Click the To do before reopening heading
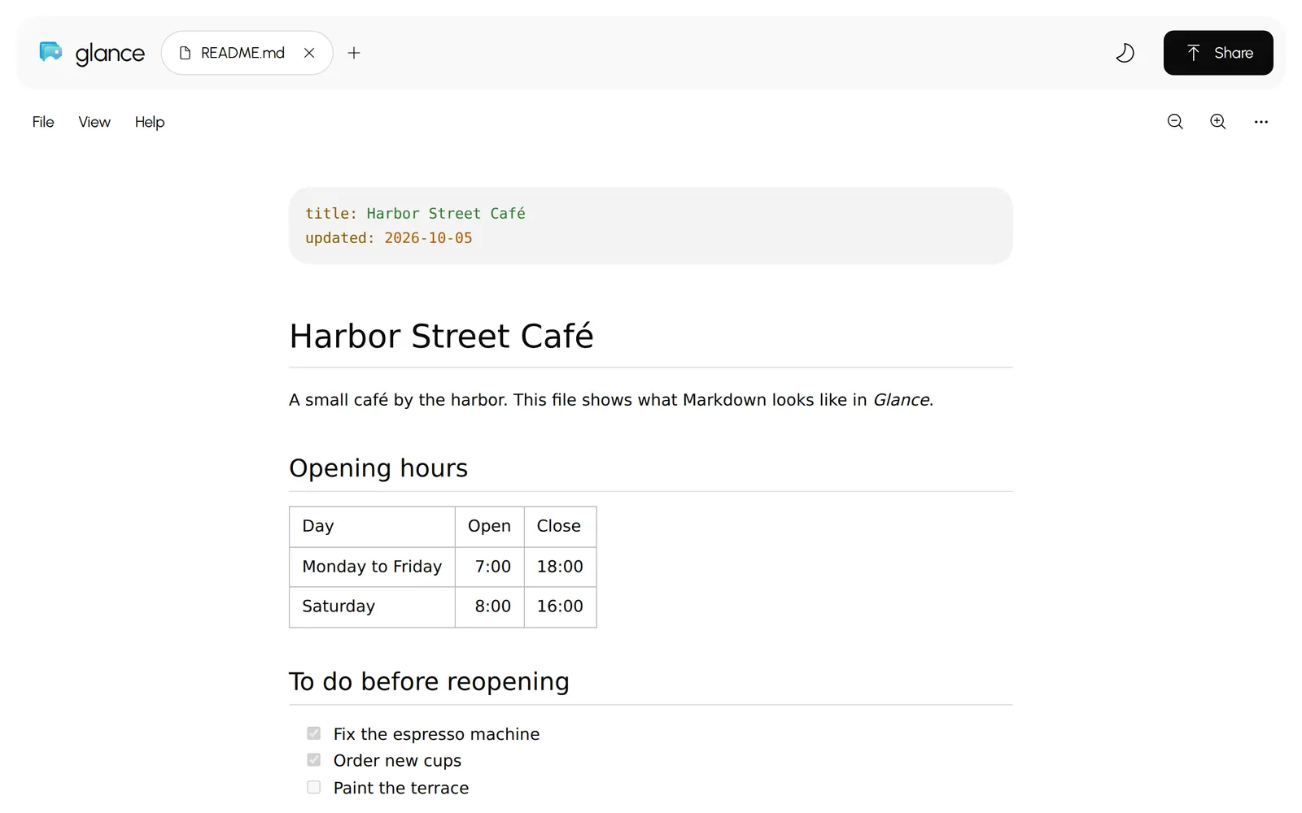 click(x=429, y=681)
